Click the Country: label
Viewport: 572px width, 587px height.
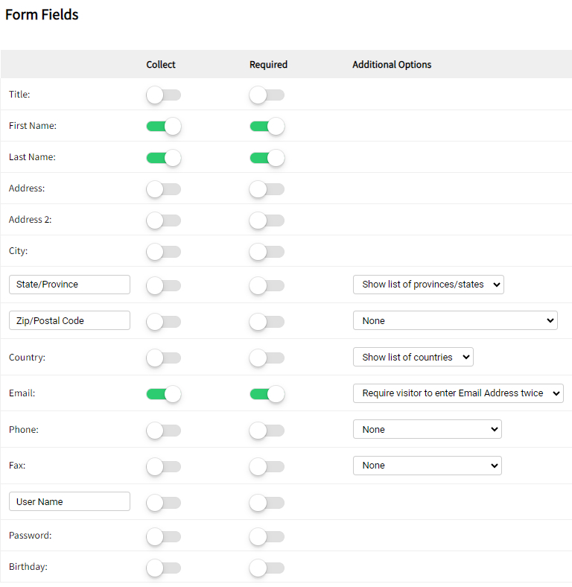pyautogui.click(x=27, y=357)
